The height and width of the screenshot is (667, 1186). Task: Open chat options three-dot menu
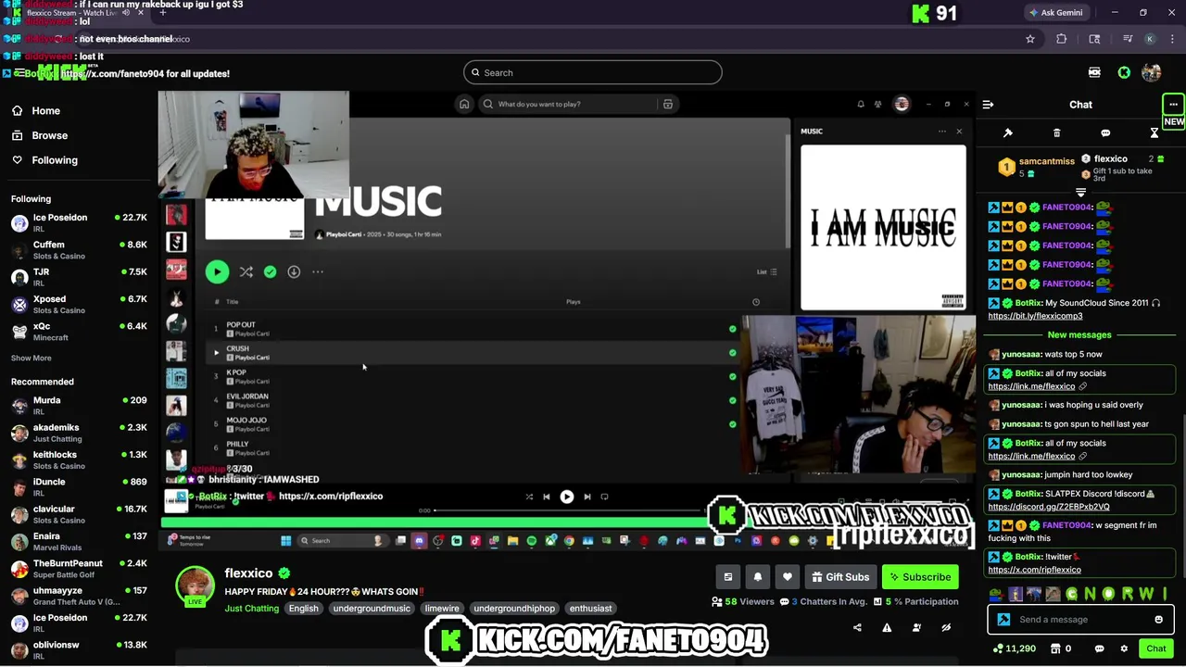pyautogui.click(x=1173, y=105)
